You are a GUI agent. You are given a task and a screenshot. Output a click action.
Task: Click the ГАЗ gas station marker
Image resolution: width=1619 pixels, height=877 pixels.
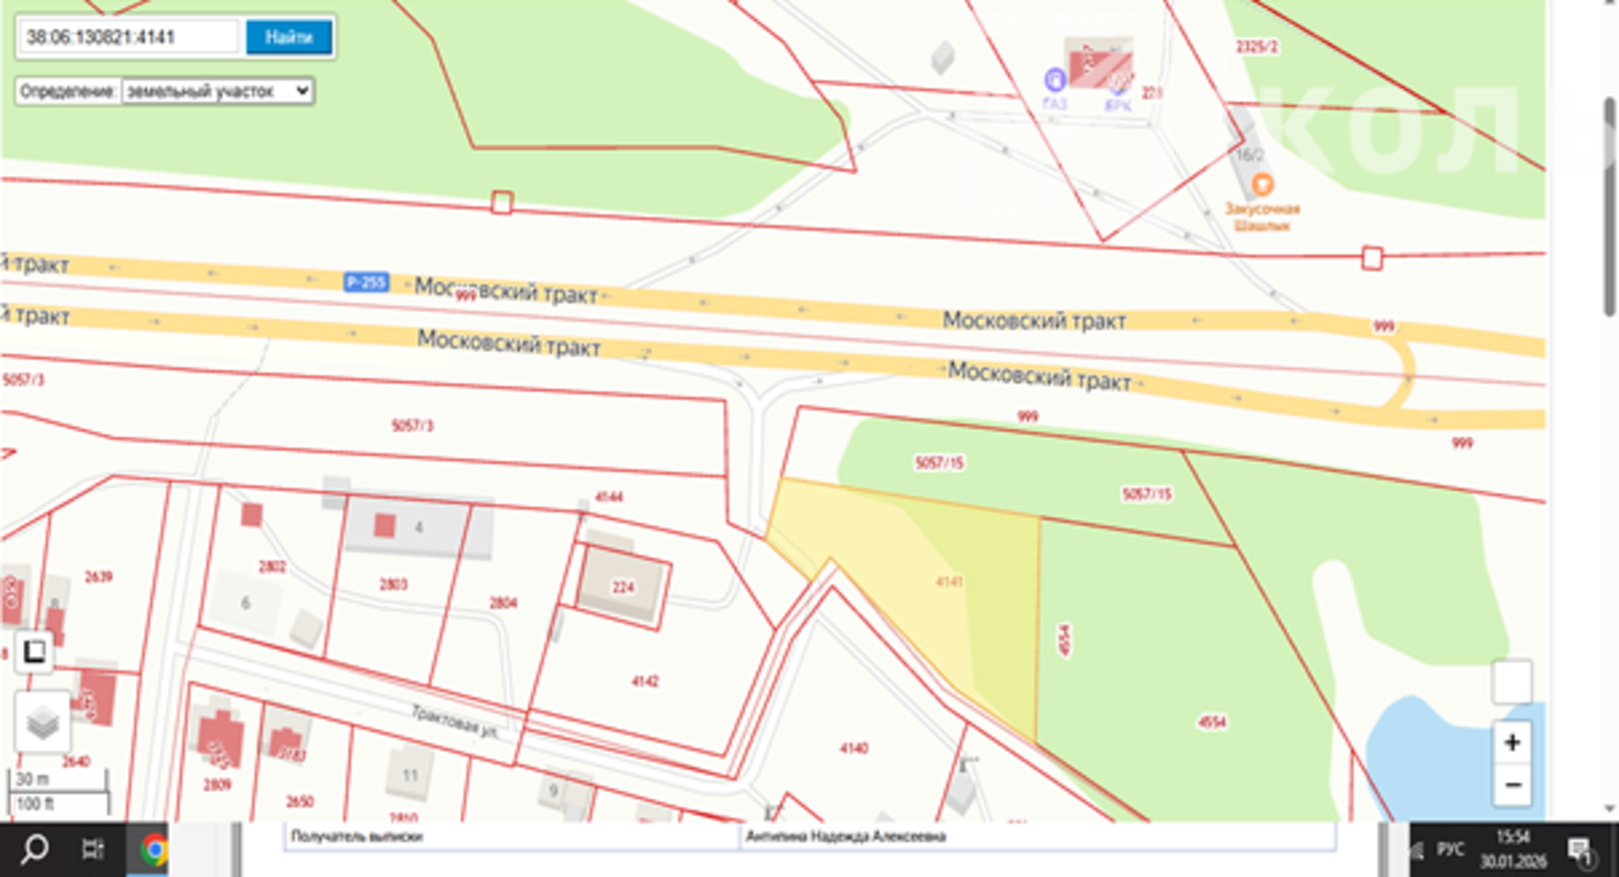tap(1055, 80)
